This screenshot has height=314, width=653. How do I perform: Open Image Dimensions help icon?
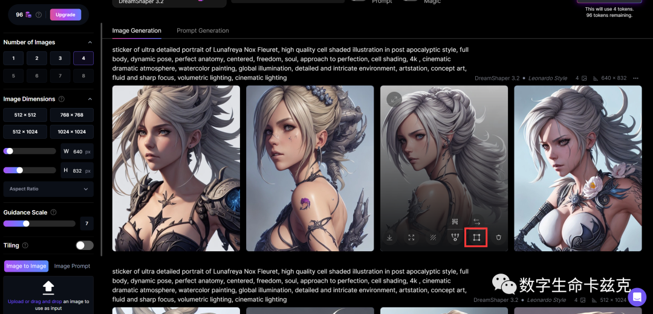click(62, 99)
